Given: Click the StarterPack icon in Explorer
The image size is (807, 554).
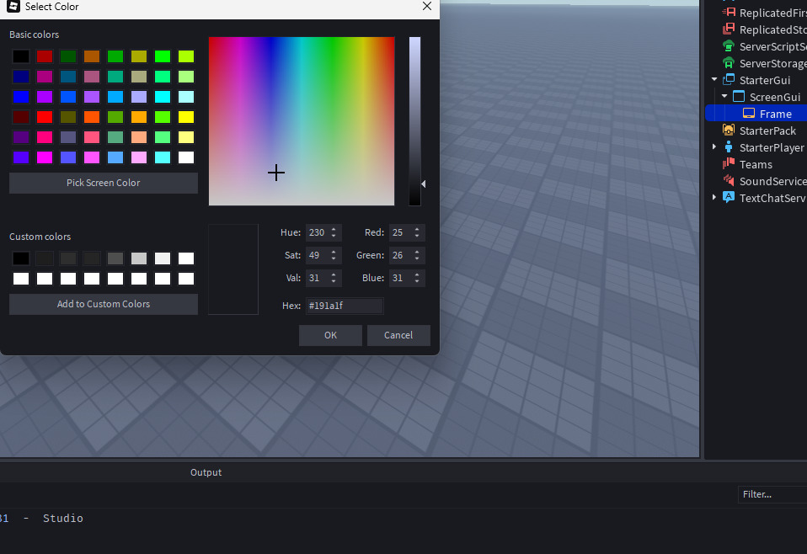Looking at the screenshot, I should point(729,131).
